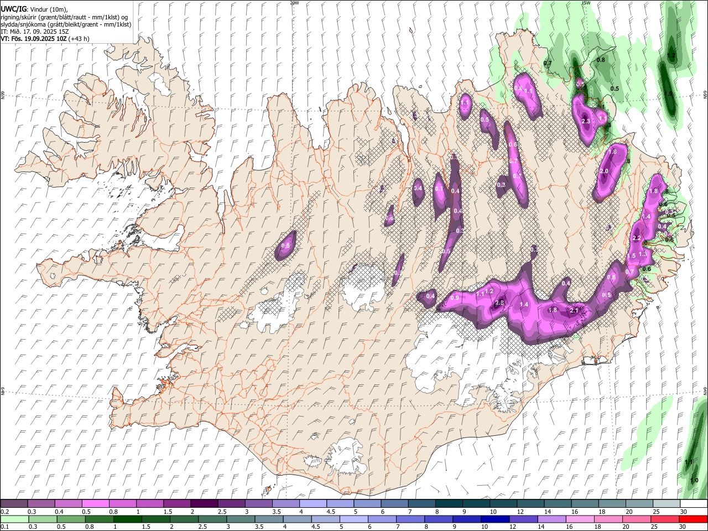This screenshot has height=531, width=708.
Task: Click the 0.7 rain value off the north coast
Action: pos(548,64)
